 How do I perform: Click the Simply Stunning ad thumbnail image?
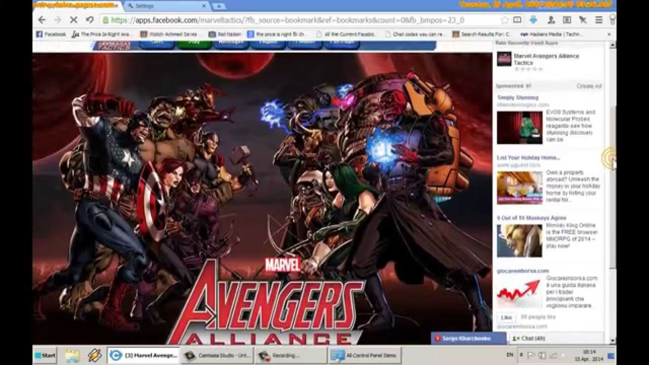[x=520, y=128]
